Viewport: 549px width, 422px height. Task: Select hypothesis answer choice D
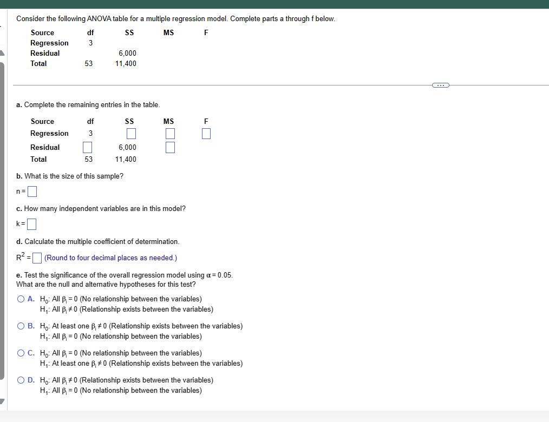click(x=19, y=380)
